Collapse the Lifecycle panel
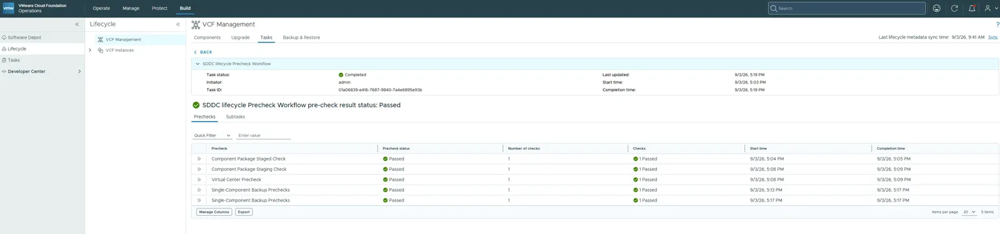This screenshot has height=234, width=1000. pos(177,24)
